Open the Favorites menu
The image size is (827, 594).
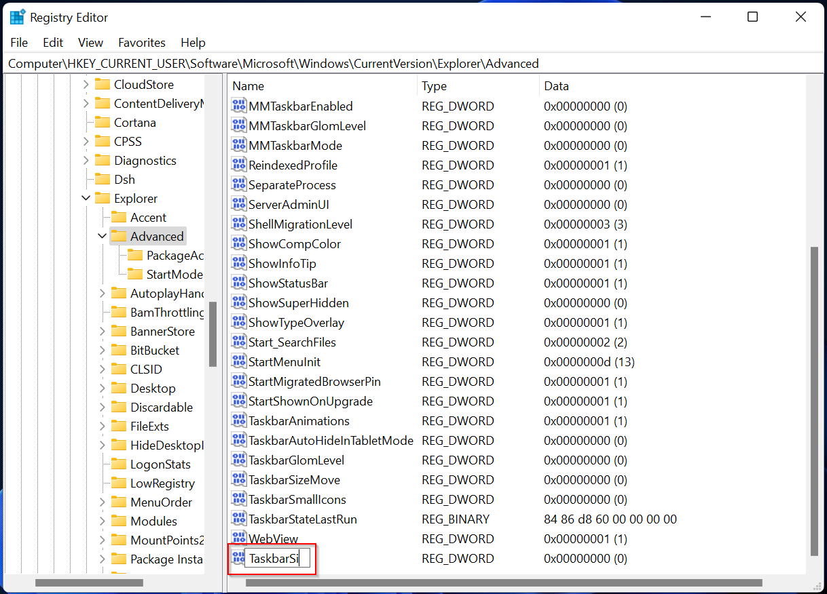tap(142, 42)
